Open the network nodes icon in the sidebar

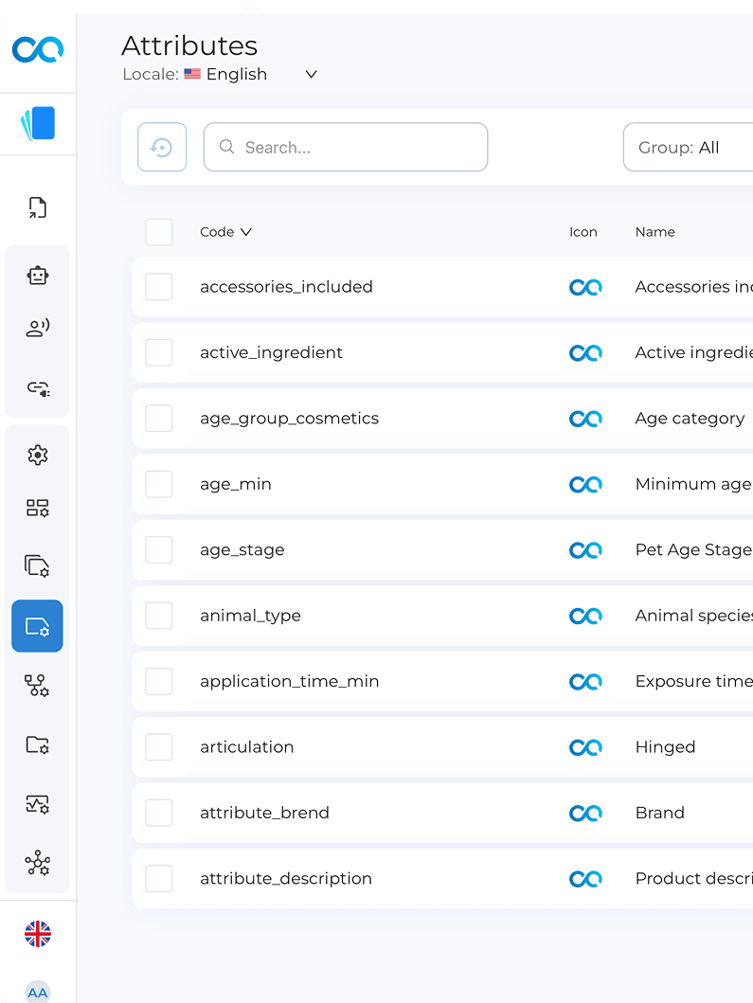coord(38,863)
